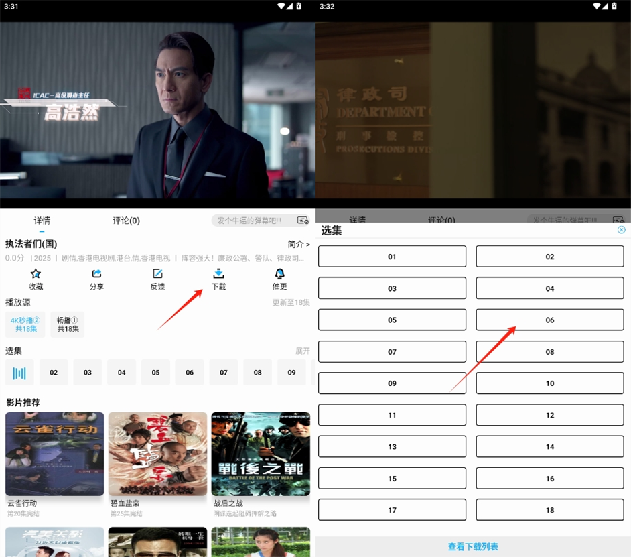Play episode 04 in the episode strip
The height and width of the screenshot is (557, 631).
pos(121,373)
